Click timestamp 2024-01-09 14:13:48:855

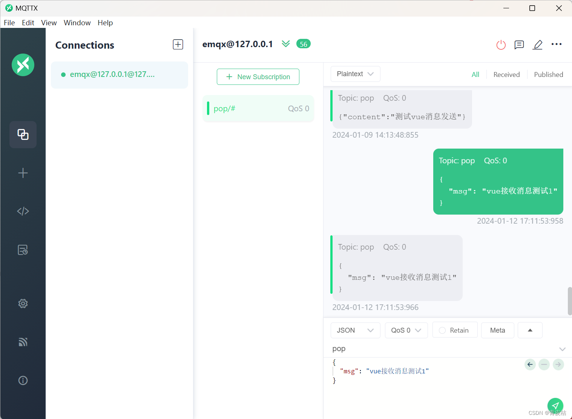[x=375, y=135]
